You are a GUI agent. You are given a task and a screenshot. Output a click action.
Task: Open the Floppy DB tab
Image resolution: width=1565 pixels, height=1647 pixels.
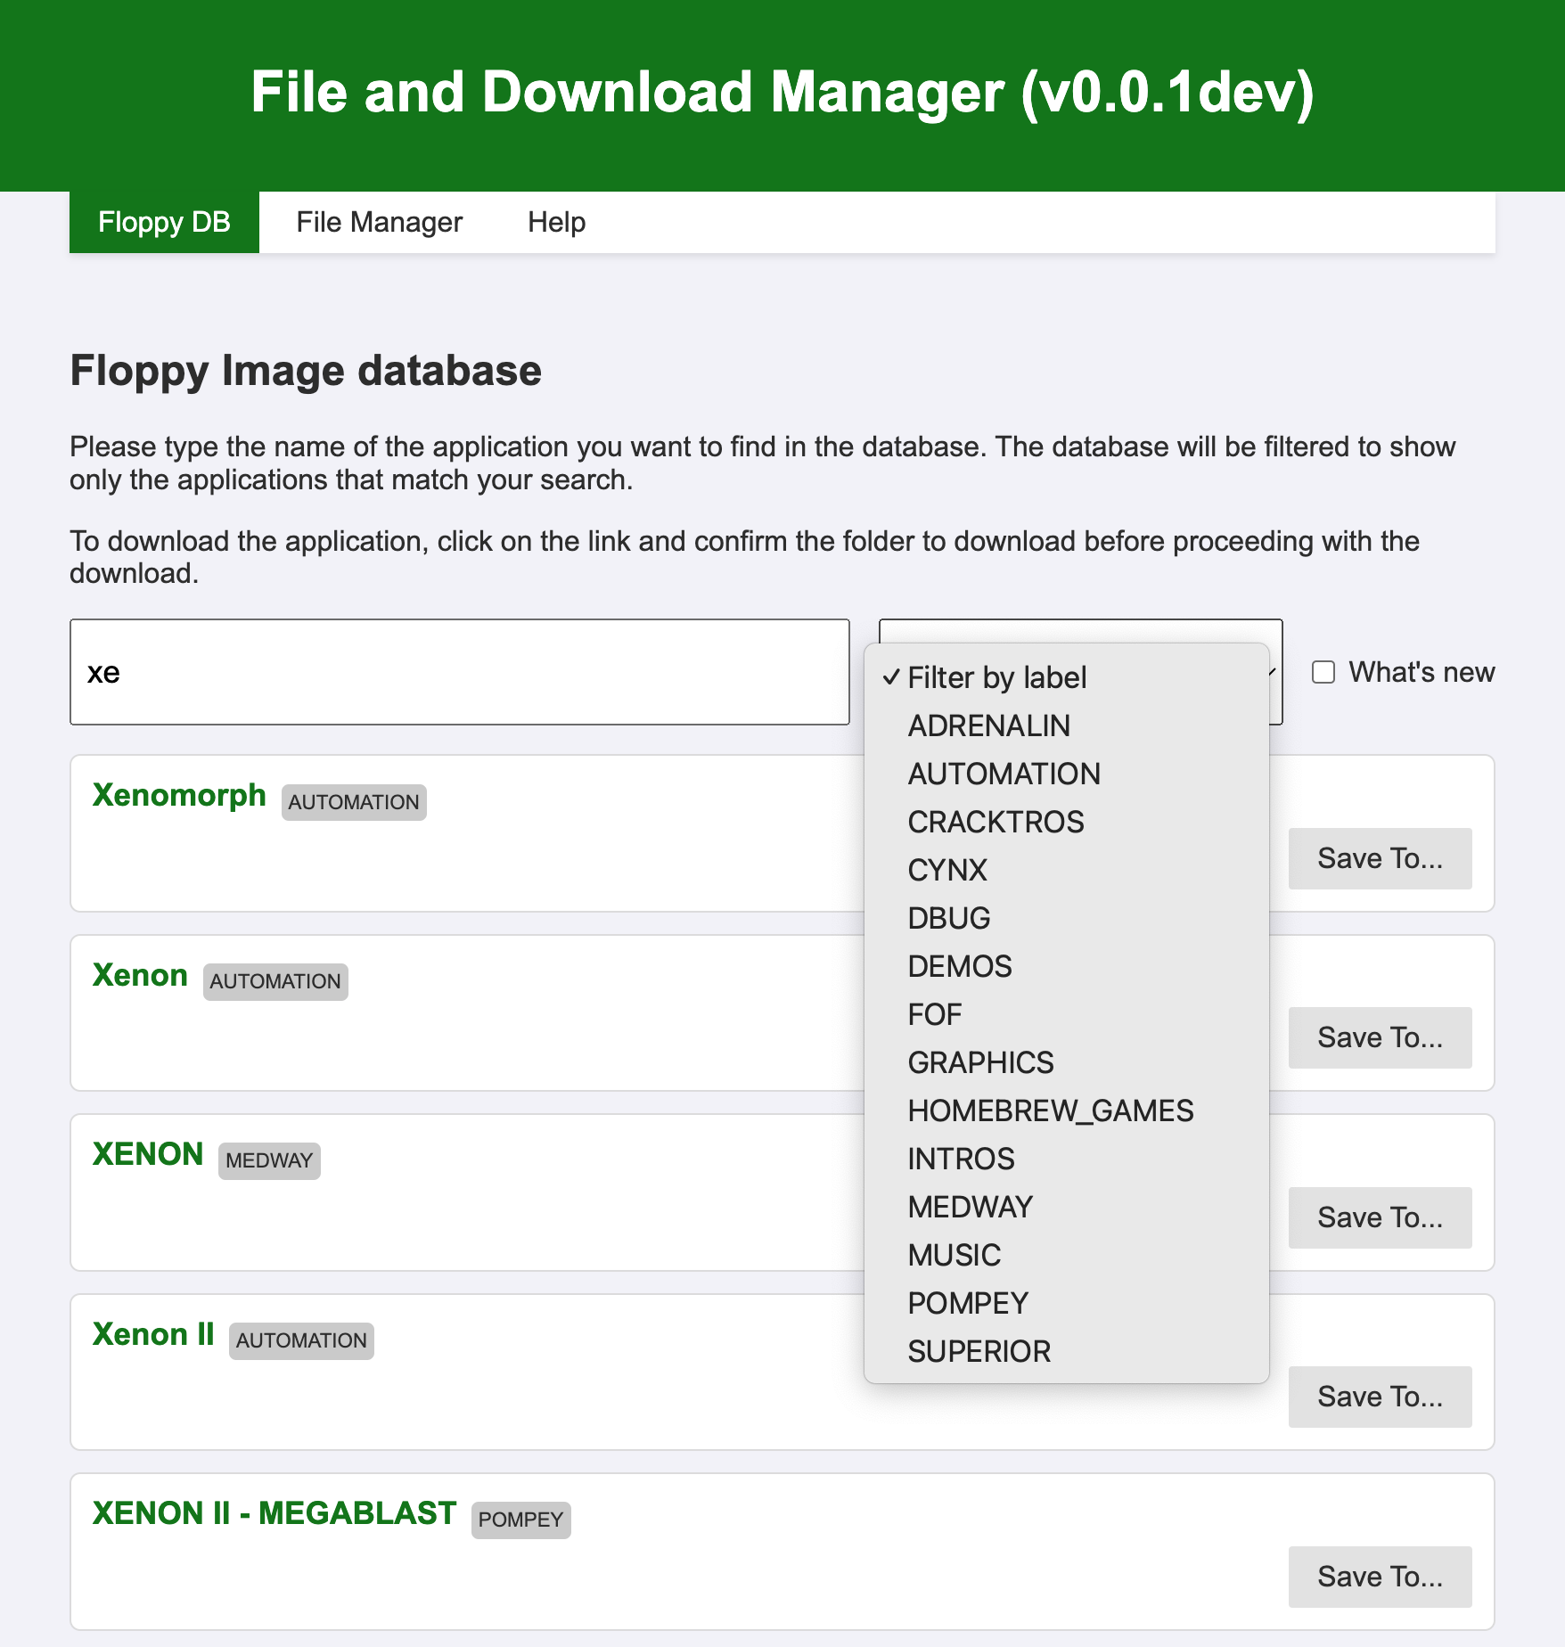pos(164,222)
